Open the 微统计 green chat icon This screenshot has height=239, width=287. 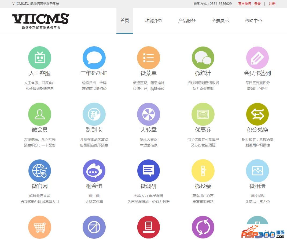[203, 58]
